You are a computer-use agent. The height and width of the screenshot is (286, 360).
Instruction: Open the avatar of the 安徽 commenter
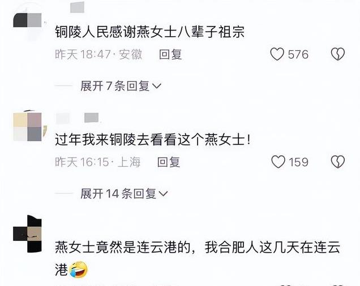tap(27, 20)
